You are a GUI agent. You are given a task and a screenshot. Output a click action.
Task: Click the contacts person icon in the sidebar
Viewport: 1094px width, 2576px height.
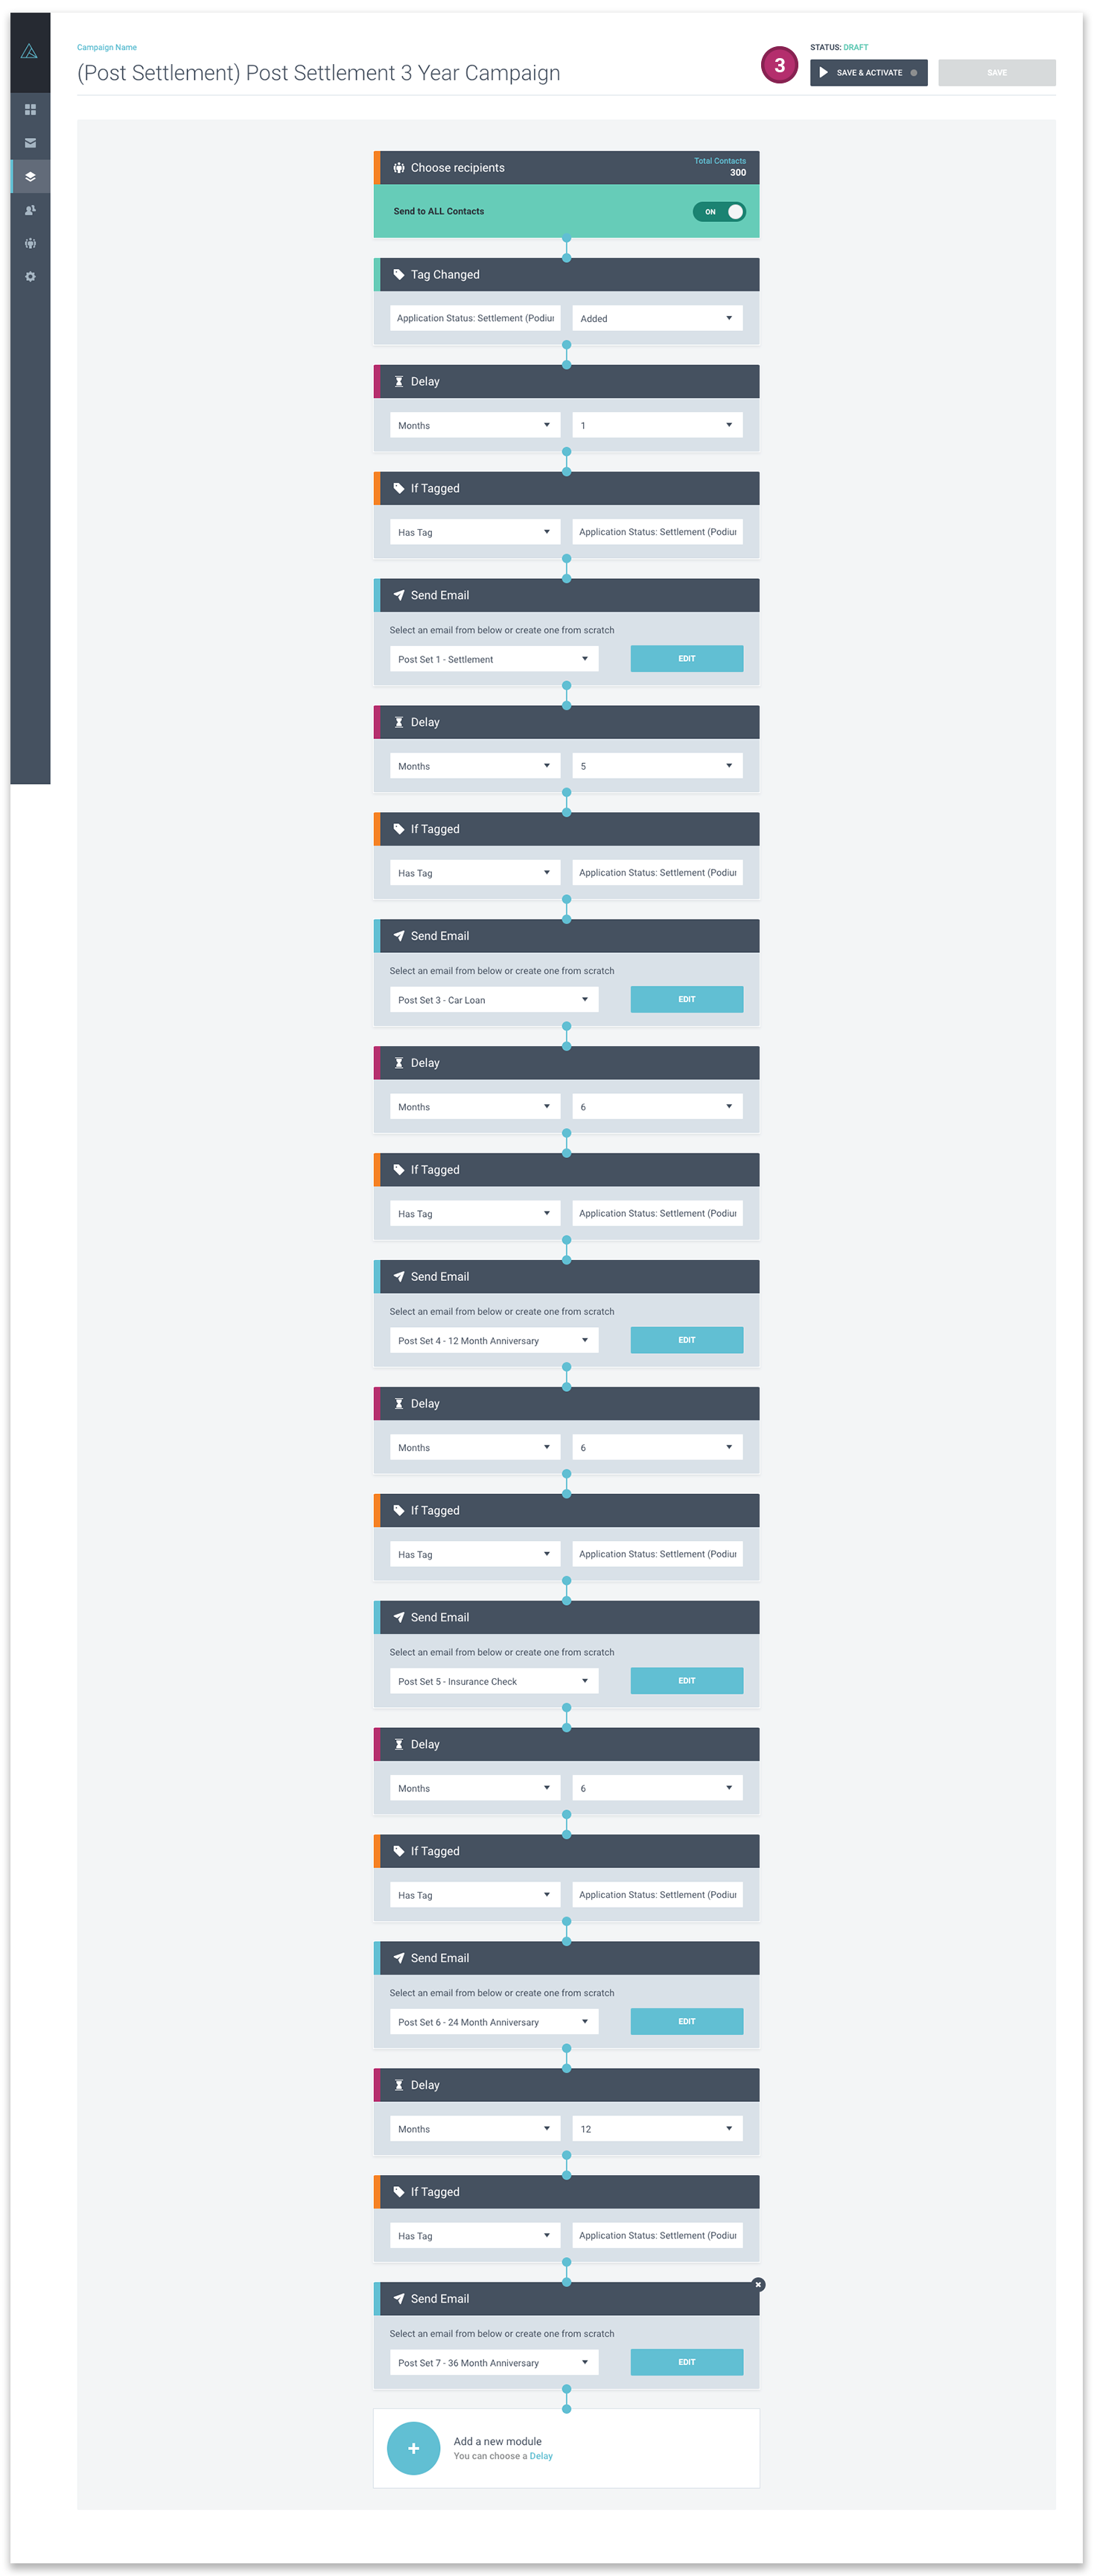(31, 210)
